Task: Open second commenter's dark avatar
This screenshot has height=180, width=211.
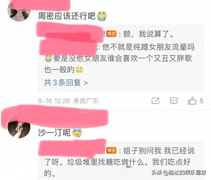Action: [x=19, y=127]
